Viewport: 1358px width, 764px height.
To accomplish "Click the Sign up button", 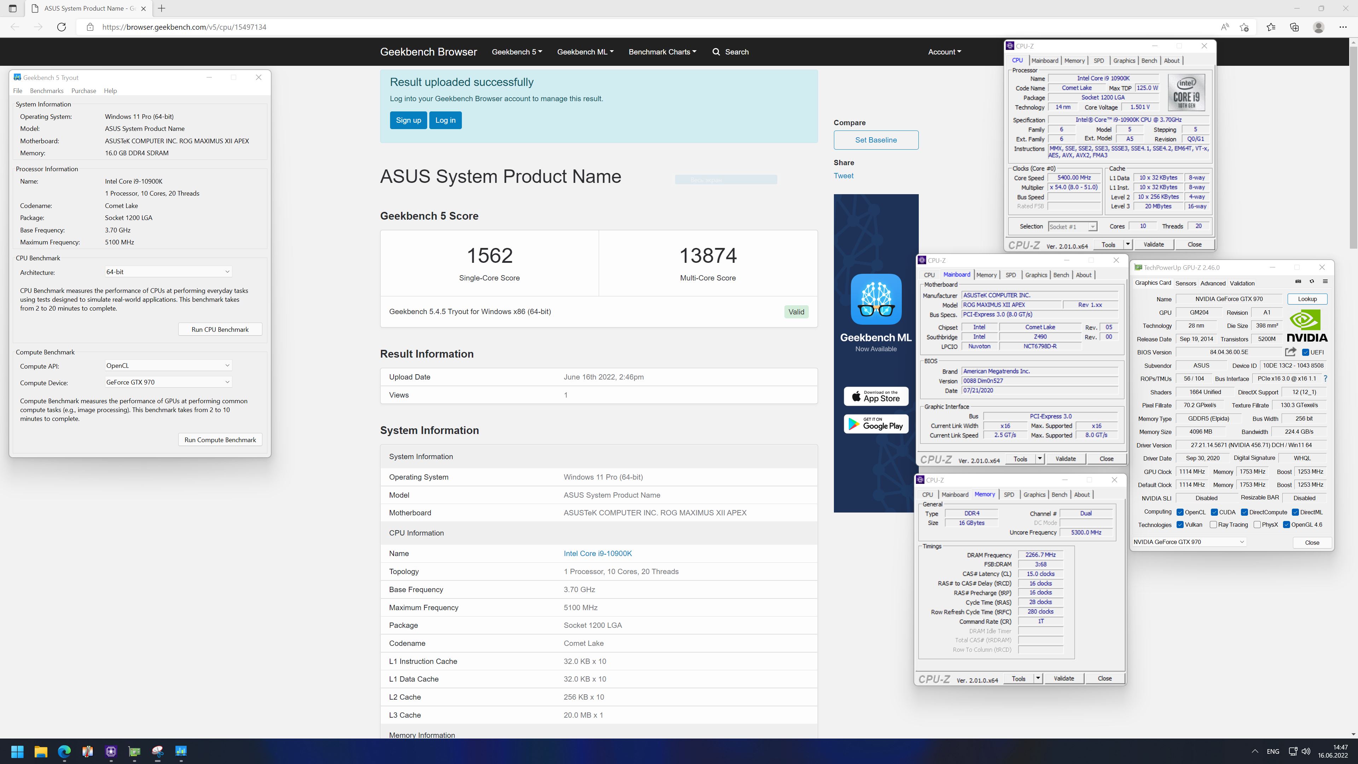I will [x=408, y=120].
